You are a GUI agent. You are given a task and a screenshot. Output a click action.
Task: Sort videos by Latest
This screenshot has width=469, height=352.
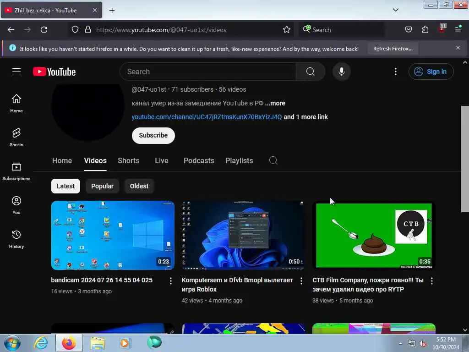coord(65,186)
